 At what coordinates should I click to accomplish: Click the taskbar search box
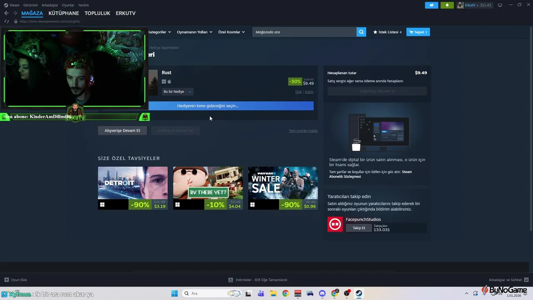[211, 293]
